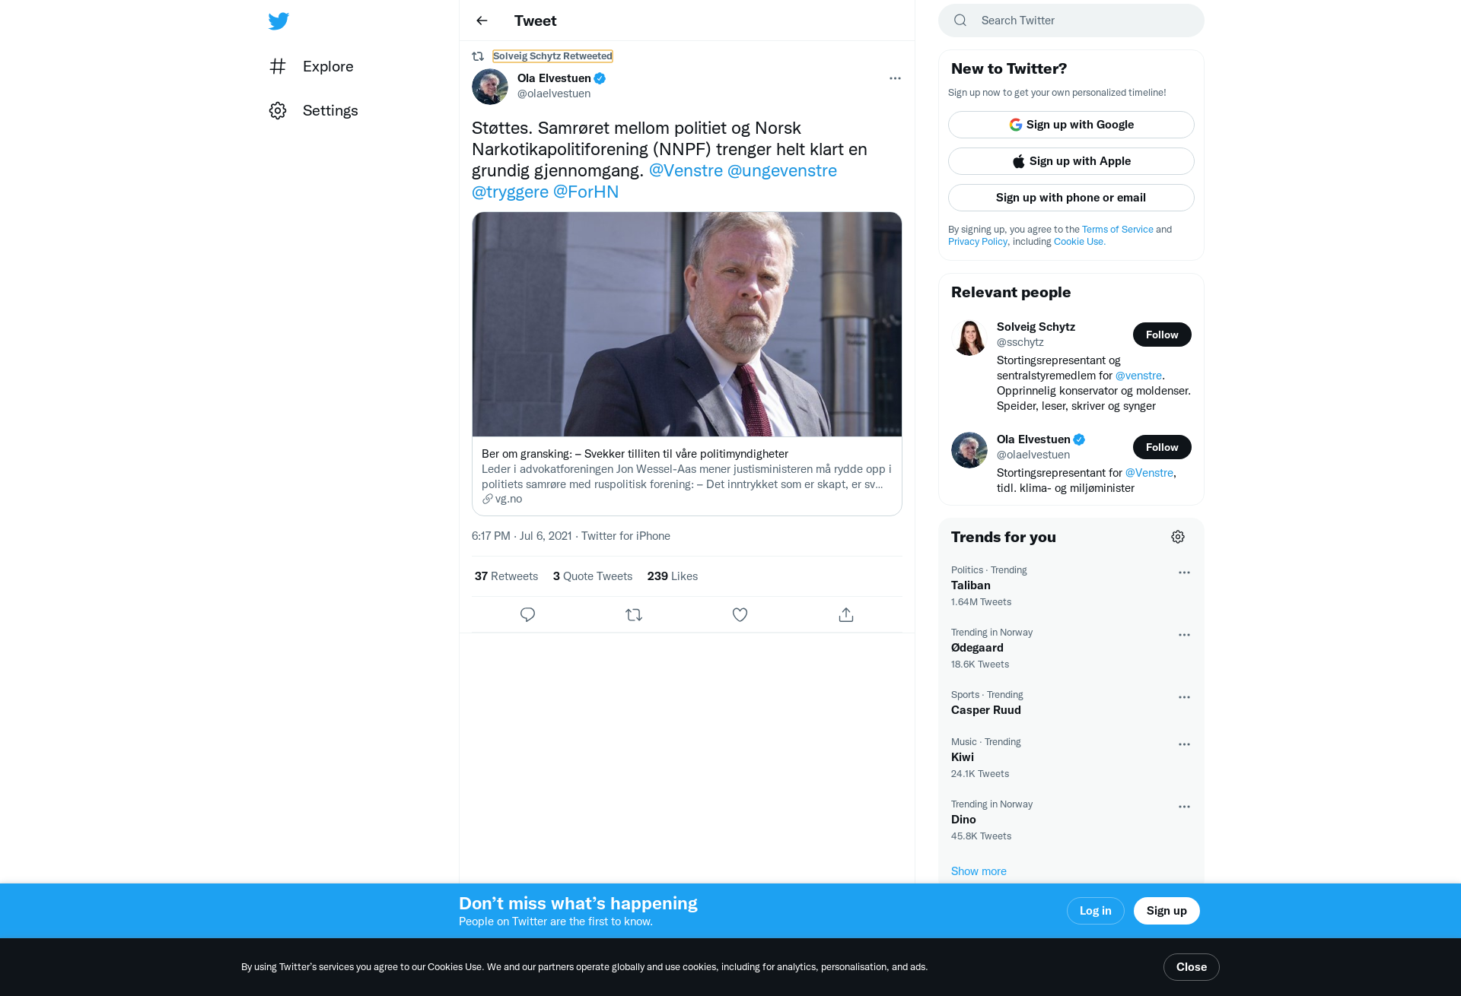The image size is (1461, 996).
Task: Show more trends
Action: point(979,871)
